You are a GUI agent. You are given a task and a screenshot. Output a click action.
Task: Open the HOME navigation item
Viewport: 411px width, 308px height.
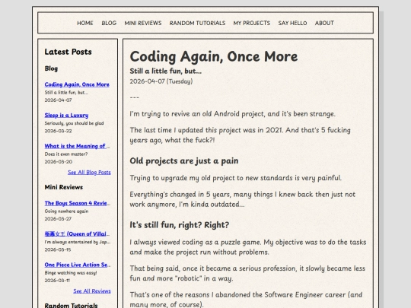tap(85, 23)
